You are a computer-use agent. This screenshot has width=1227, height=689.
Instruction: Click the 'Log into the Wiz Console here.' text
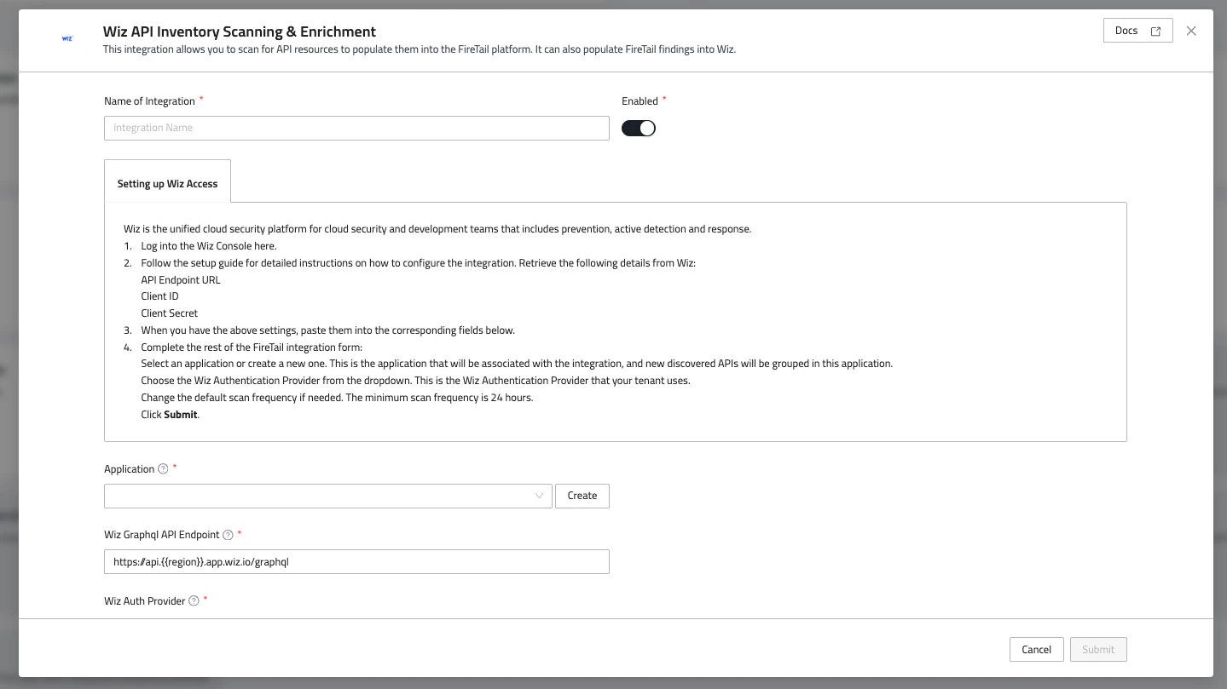[209, 246]
